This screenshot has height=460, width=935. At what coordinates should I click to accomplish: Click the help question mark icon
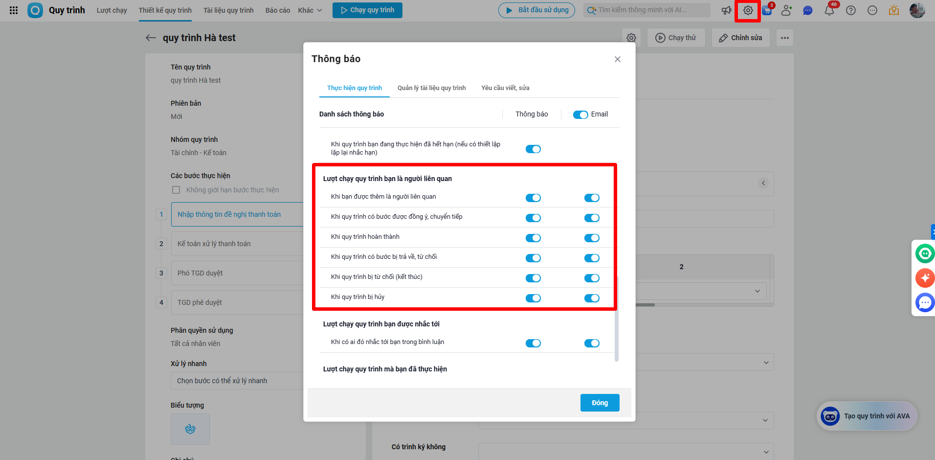[x=851, y=10]
